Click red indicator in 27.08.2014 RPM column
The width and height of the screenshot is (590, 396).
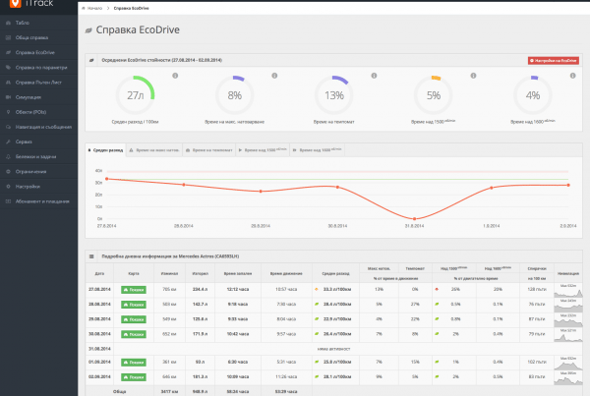click(437, 289)
